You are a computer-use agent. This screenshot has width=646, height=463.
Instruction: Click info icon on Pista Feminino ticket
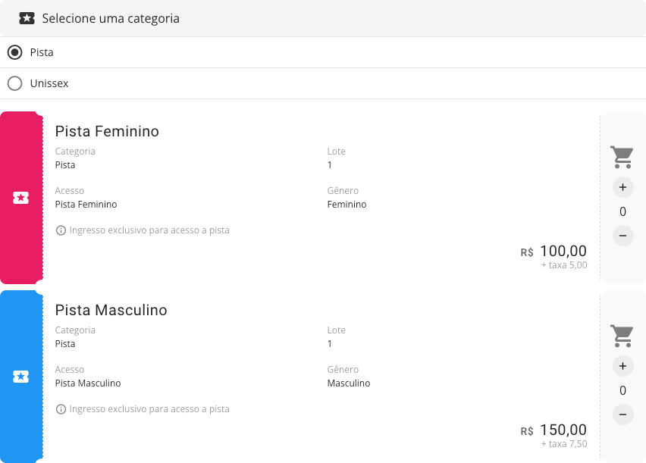(x=61, y=230)
